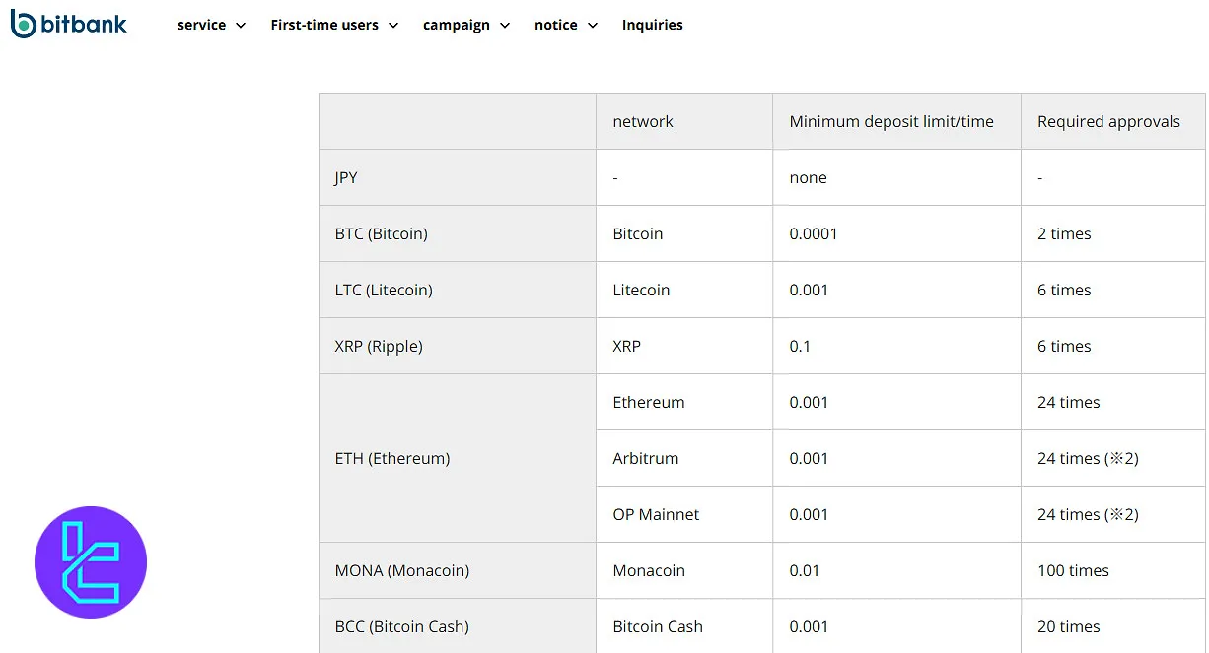The width and height of the screenshot is (1209, 653).
Task: Select the Minimum deposit limit/time header
Action: pos(891,121)
